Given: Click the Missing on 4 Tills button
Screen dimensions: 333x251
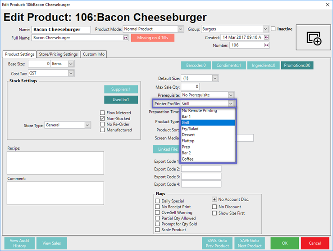Looking at the screenshot, I should (152, 38).
